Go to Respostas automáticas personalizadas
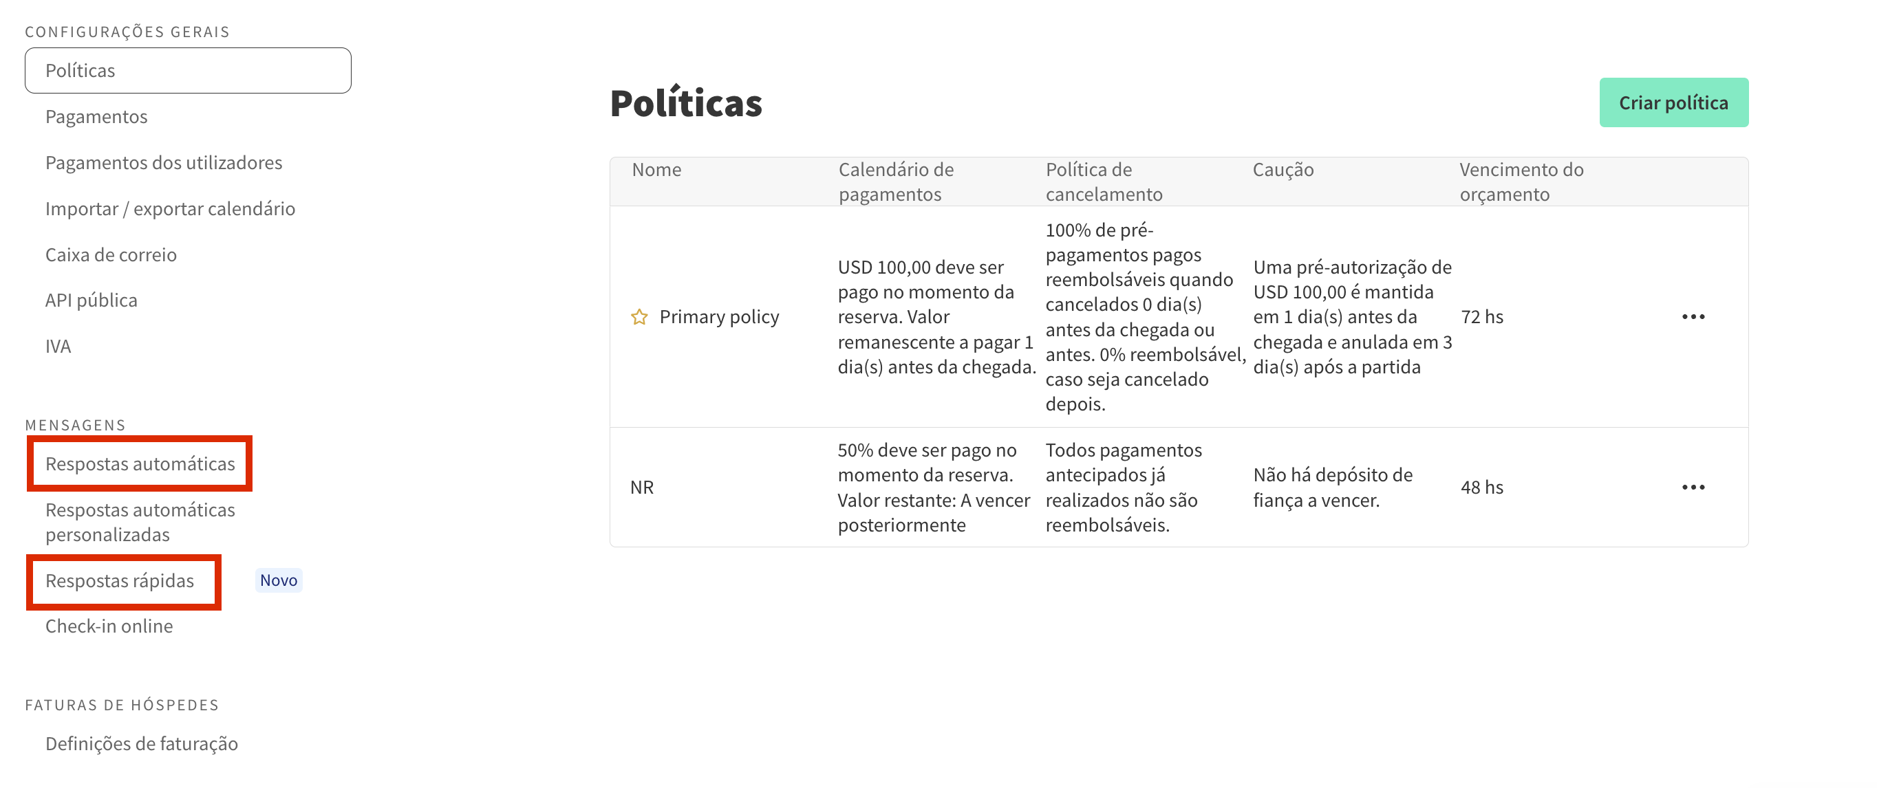The image size is (1877, 788). tap(140, 522)
